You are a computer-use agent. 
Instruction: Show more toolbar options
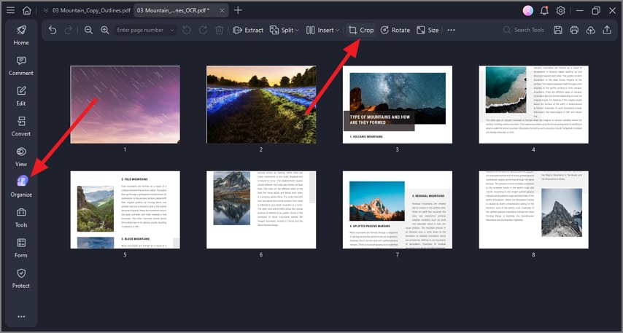452,30
